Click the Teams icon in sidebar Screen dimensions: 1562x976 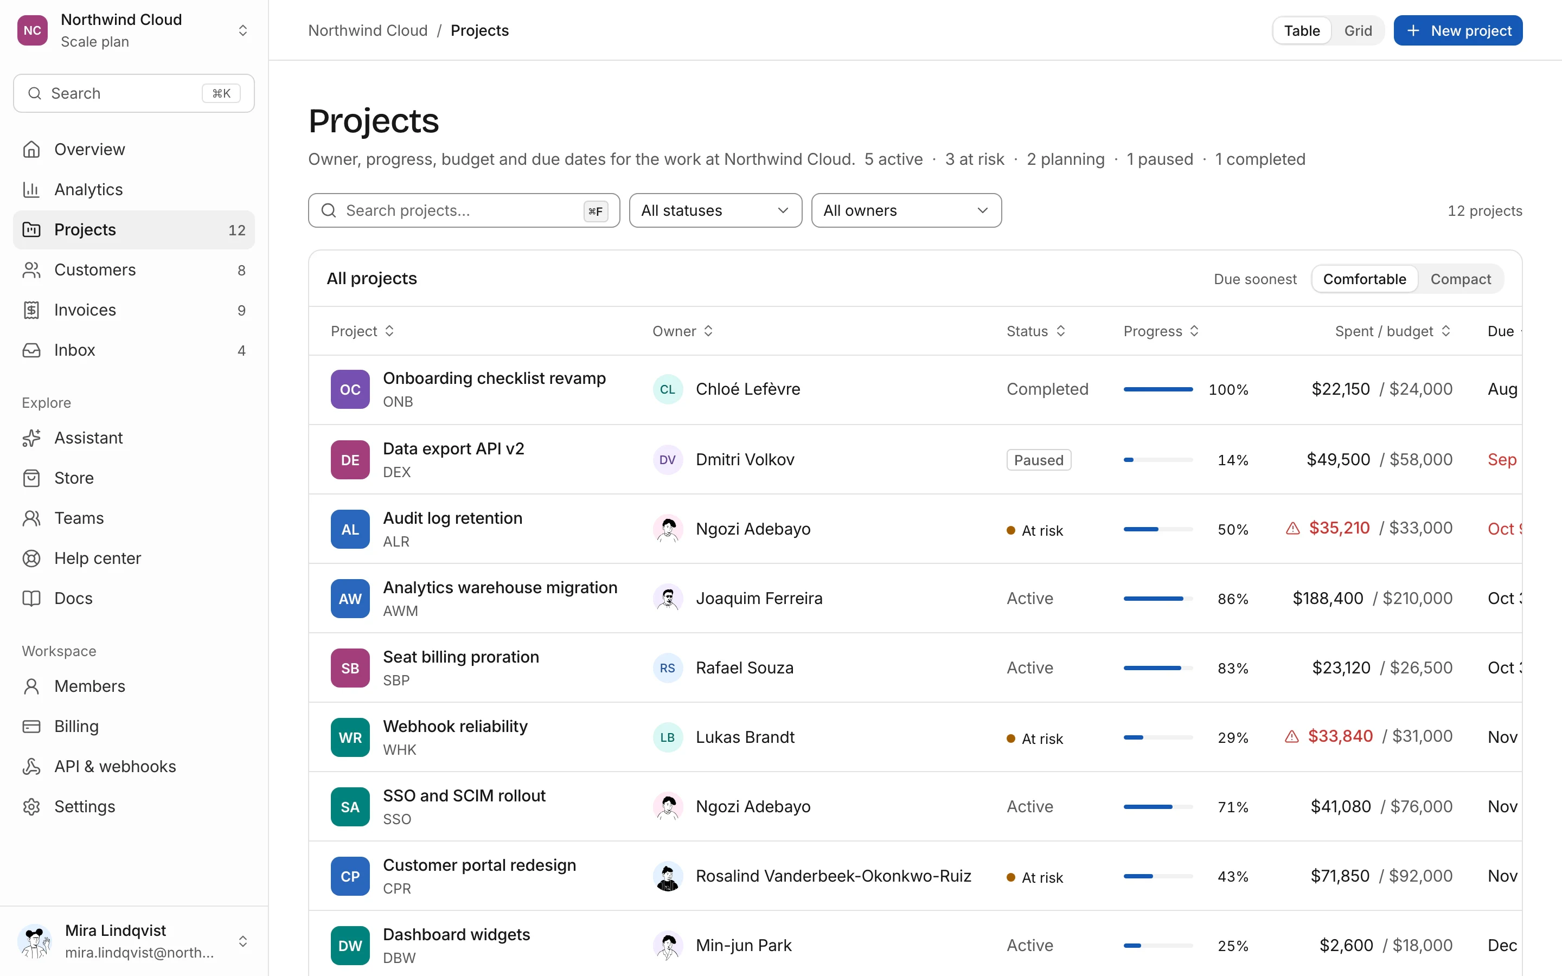[x=31, y=518]
